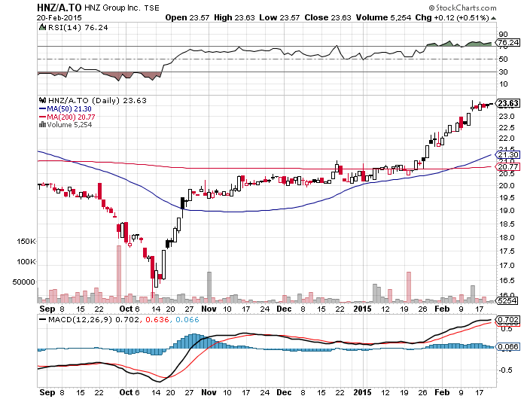Click the MACD(12,26,9) 0.702 label
The image size is (527, 399).
[93, 319]
